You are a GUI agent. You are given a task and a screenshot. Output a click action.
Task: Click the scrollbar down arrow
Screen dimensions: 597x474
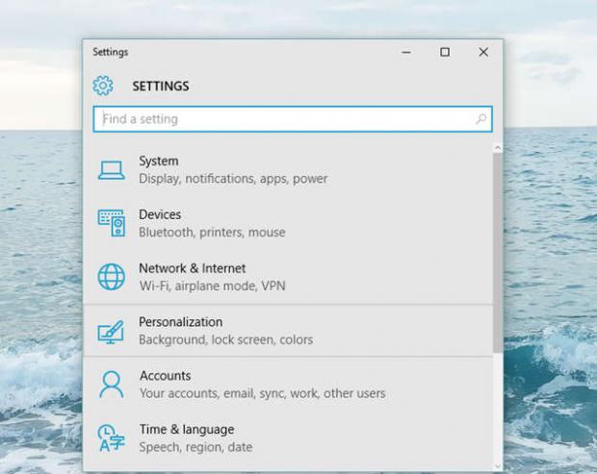[497, 465]
